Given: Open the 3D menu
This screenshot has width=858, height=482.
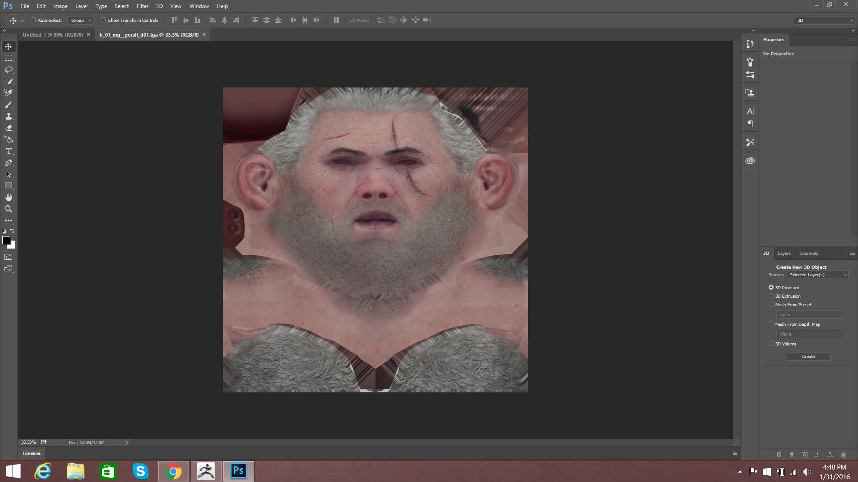Looking at the screenshot, I should [x=159, y=6].
